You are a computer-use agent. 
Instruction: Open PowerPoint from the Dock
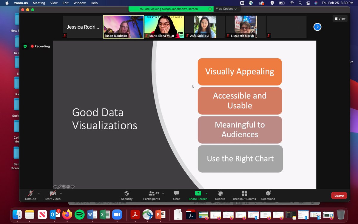coord(161,214)
